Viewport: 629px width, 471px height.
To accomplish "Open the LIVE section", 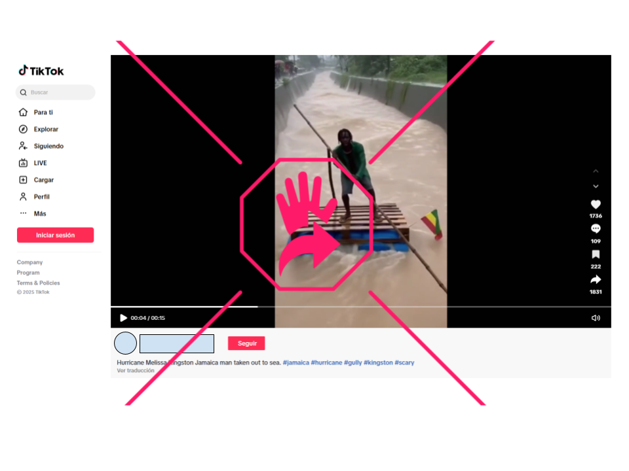I will [x=40, y=163].
